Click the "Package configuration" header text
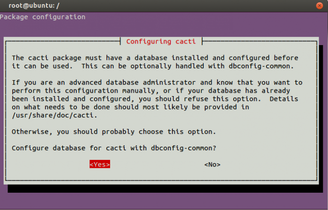 click(43, 17)
